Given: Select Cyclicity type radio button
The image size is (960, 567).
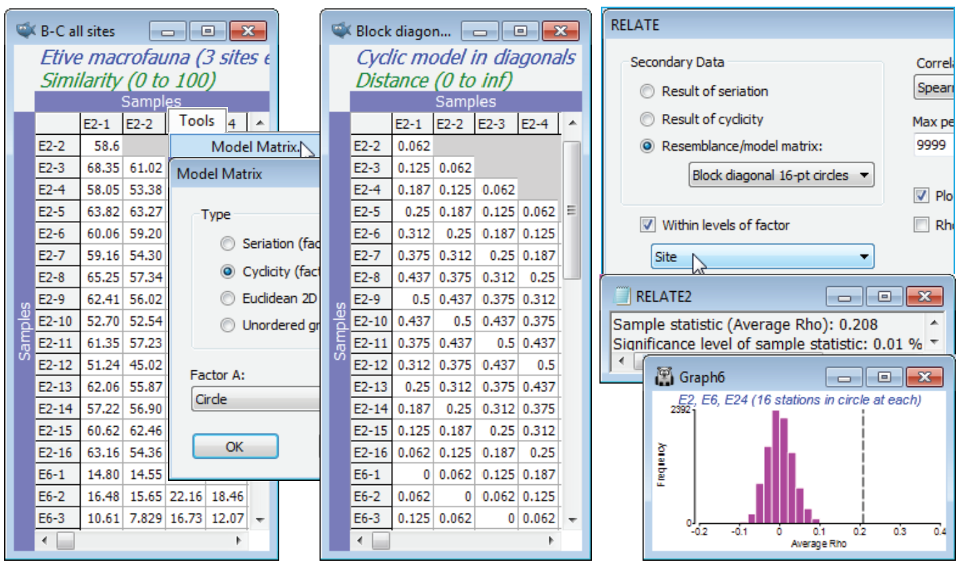Looking at the screenshot, I should 228,271.
